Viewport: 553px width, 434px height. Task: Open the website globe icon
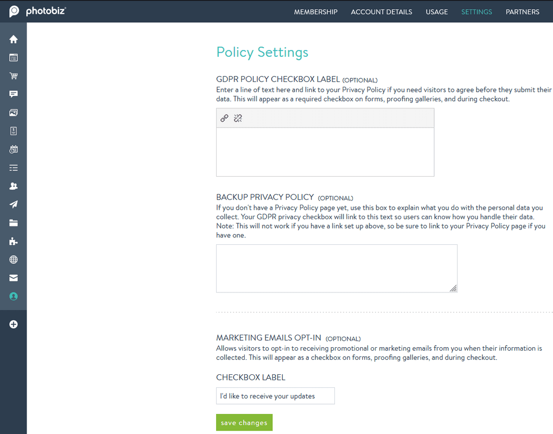click(x=13, y=259)
